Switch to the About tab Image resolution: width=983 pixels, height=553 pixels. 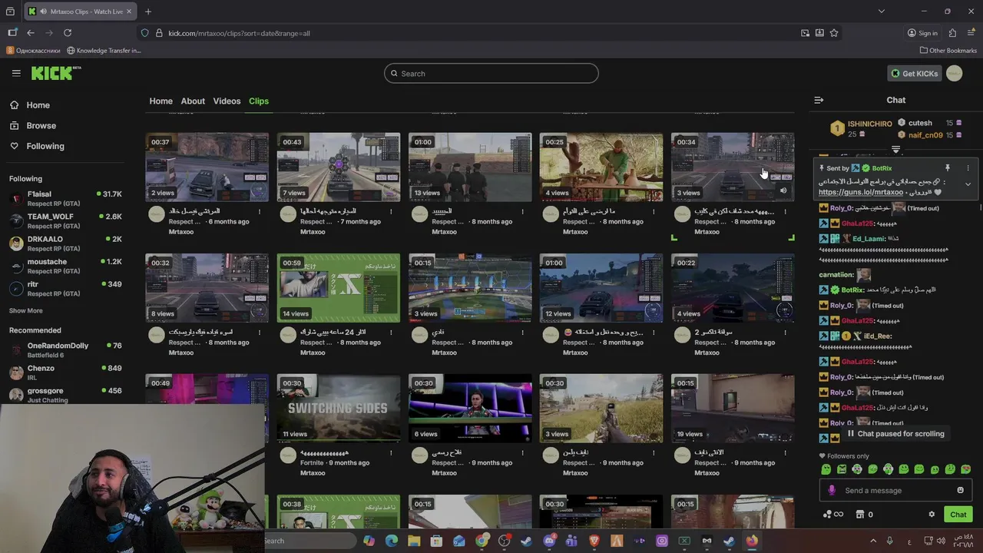tap(193, 101)
